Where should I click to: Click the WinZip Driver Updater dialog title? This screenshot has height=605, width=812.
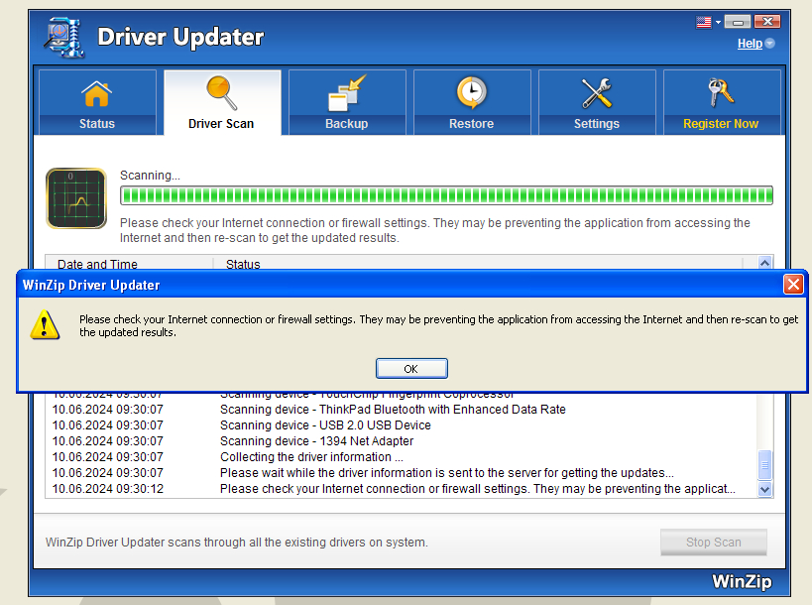click(91, 285)
